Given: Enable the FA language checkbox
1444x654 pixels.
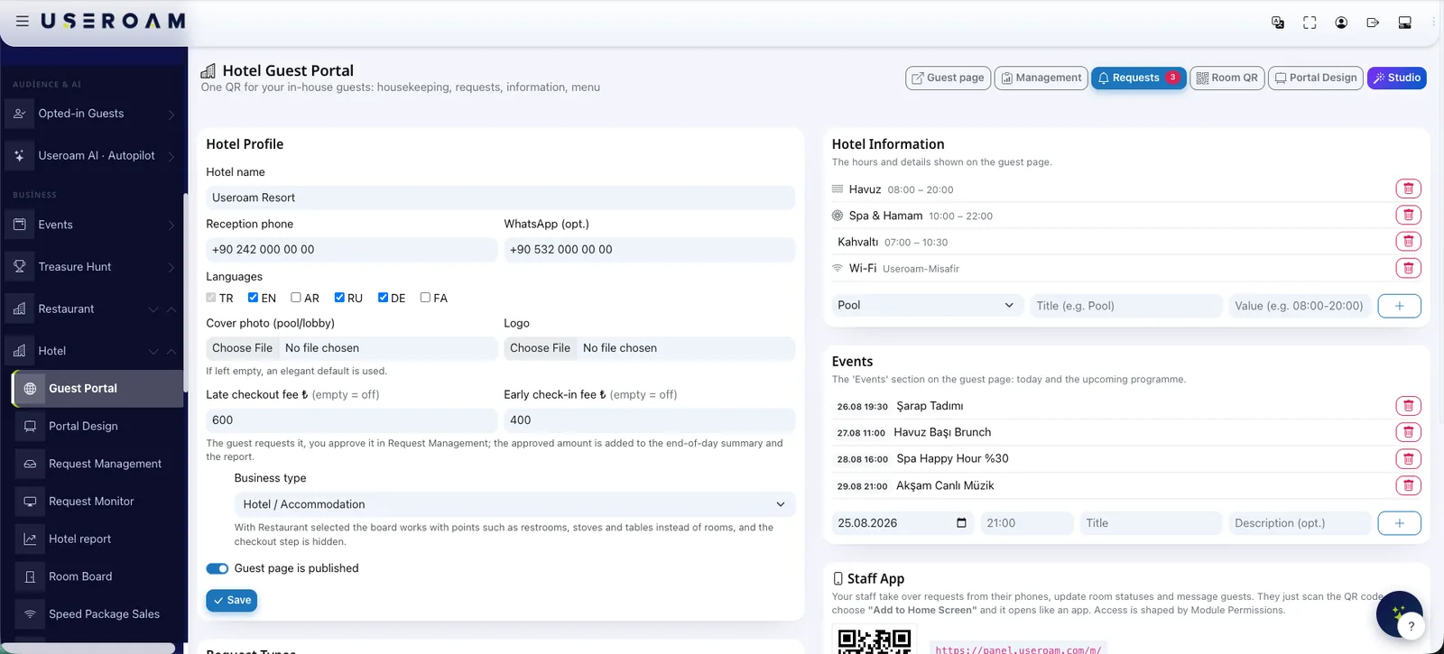Looking at the screenshot, I should coord(425,298).
